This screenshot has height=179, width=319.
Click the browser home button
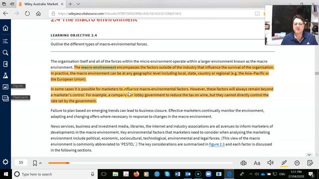(x=38, y=13)
